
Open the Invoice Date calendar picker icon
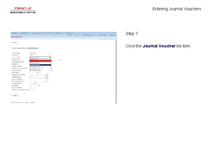tap(38, 72)
